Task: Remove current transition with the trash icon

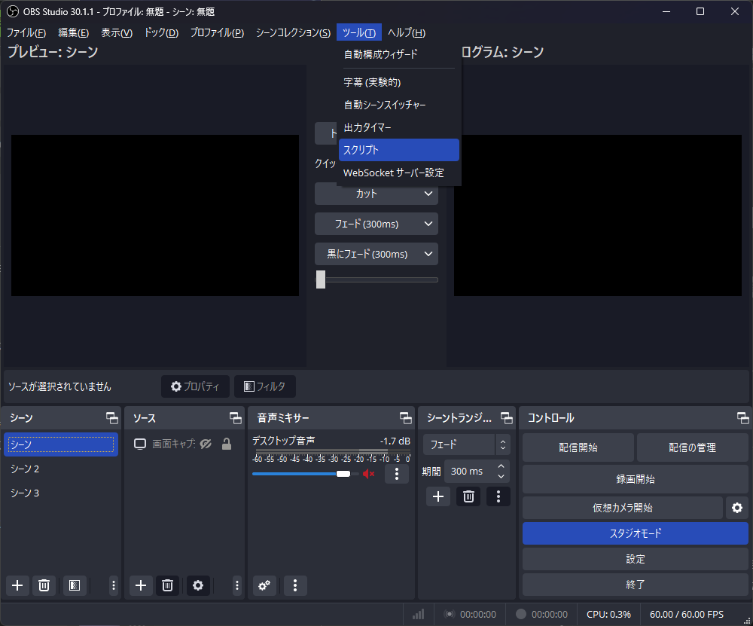Action: click(x=468, y=496)
